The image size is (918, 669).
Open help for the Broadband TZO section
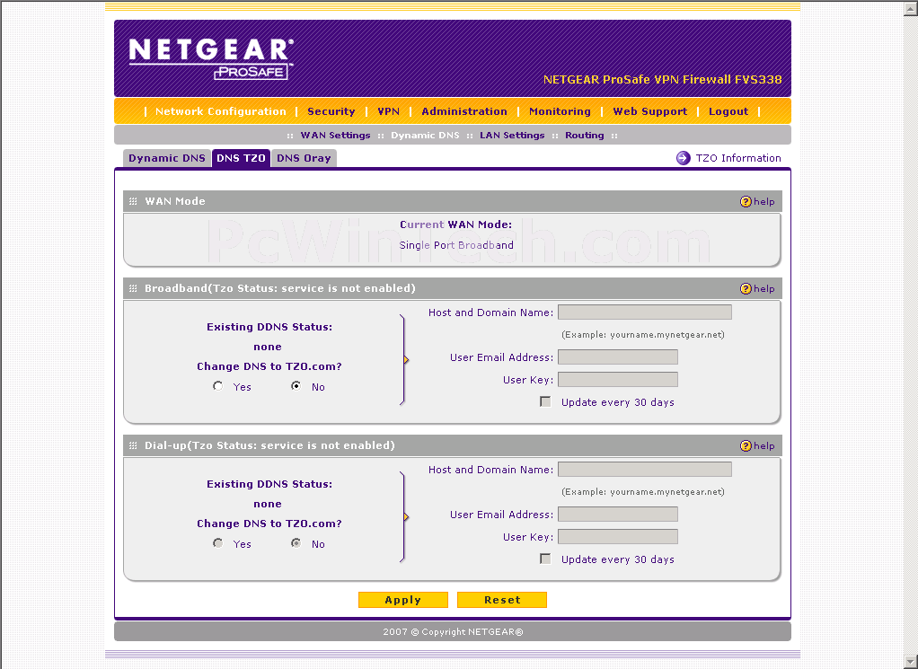click(x=757, y=288)
